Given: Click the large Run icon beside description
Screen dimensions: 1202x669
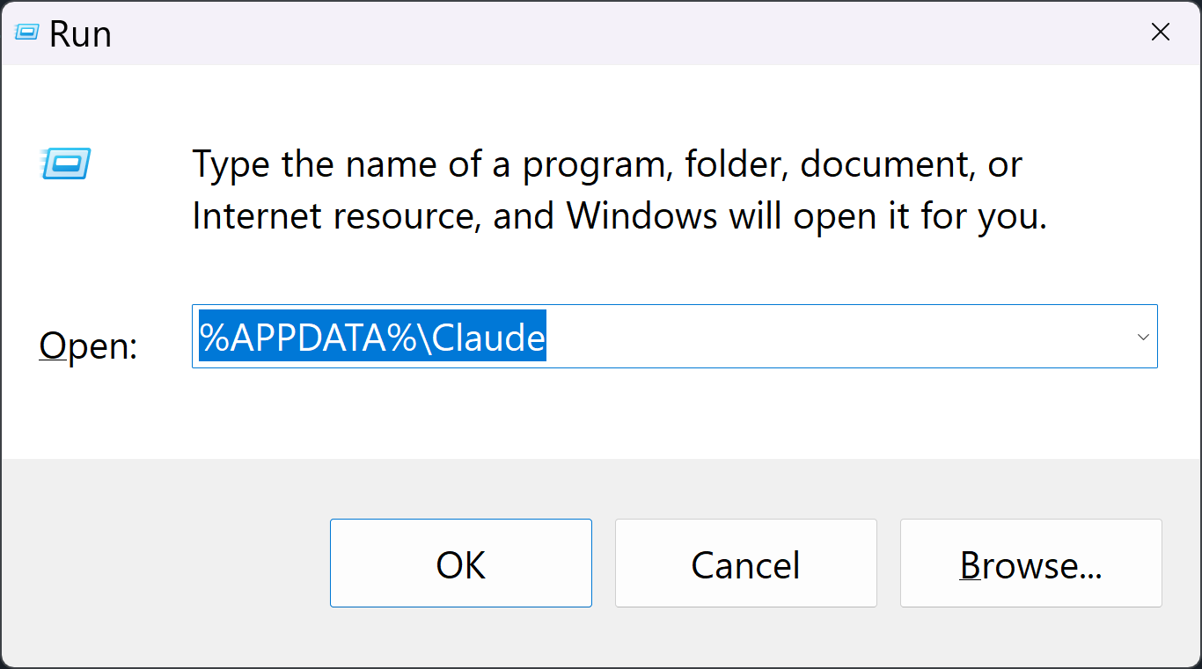Looking at the screenshot, I should coord(66,164).
